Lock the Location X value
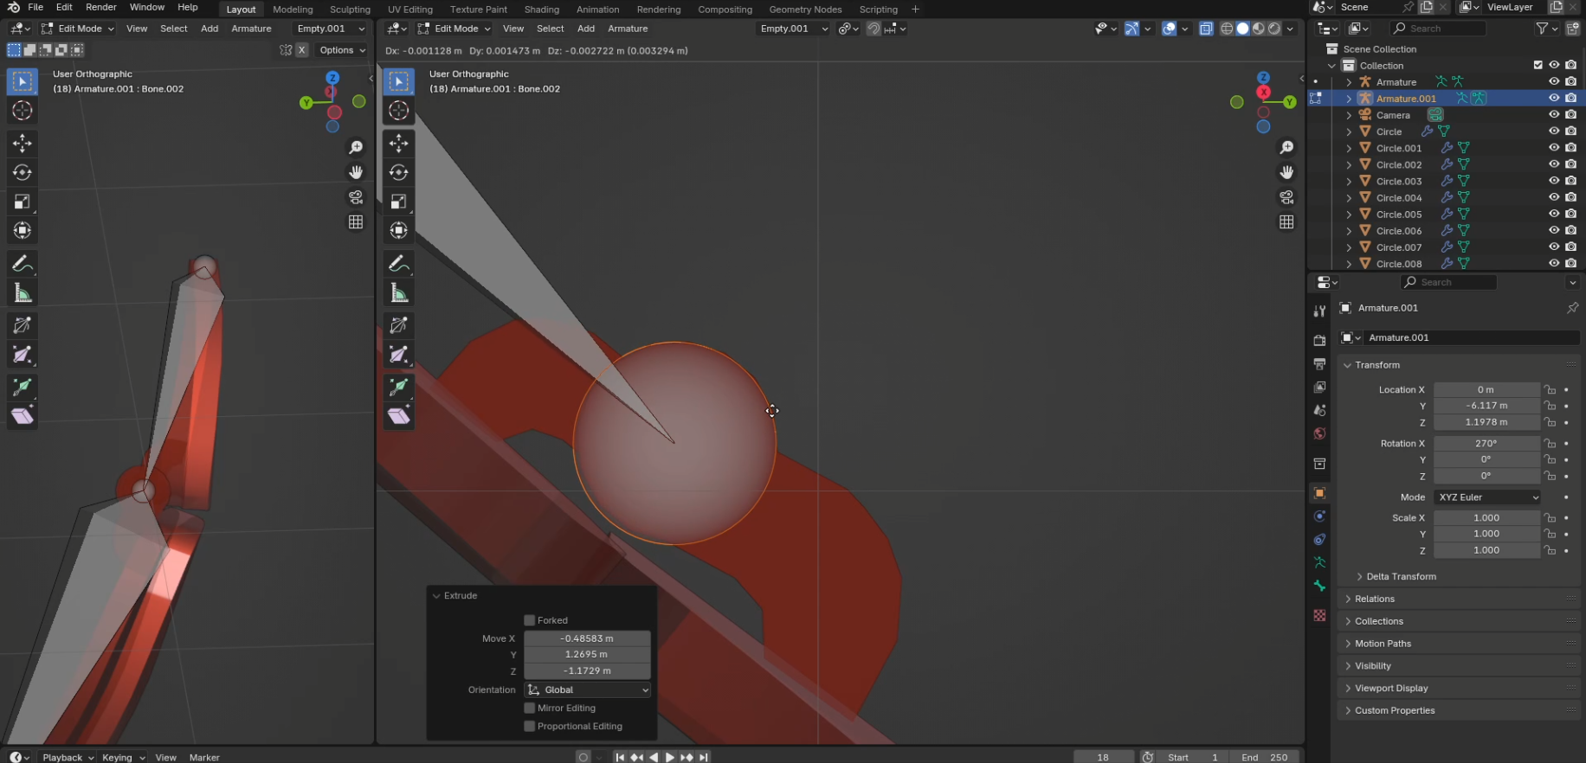Image resolution: width=1586 pixels, height=763 pixels. pos(1550,389)
